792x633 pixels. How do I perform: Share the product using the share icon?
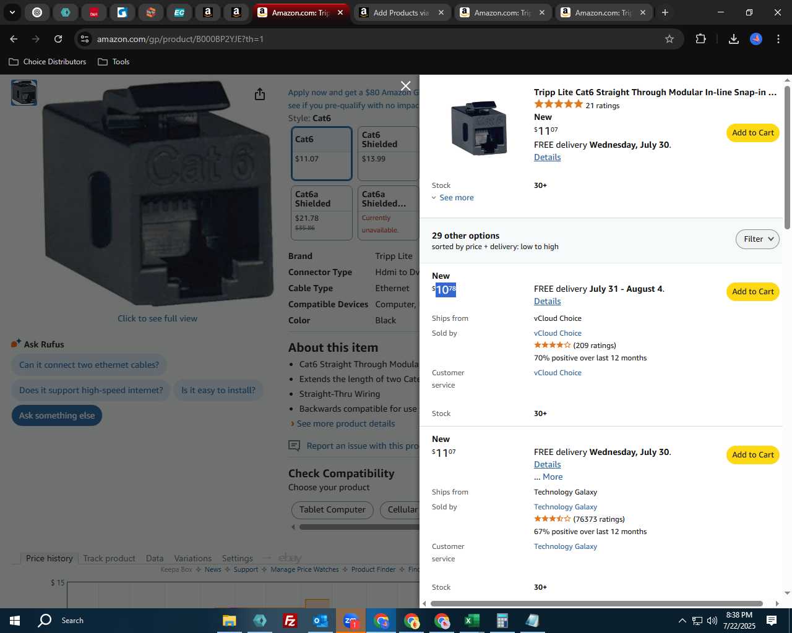click(x=260, y=94)
